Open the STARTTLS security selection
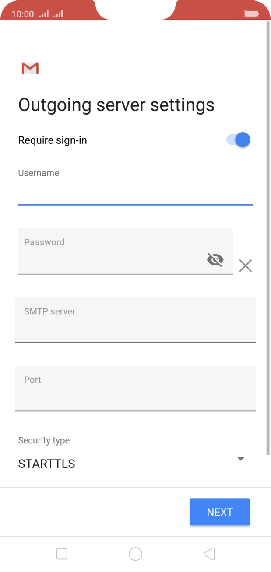 pos(47,464)
